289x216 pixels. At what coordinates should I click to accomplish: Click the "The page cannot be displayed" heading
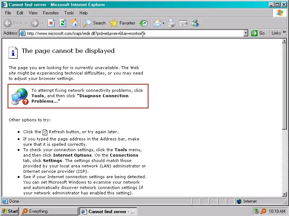68,51
